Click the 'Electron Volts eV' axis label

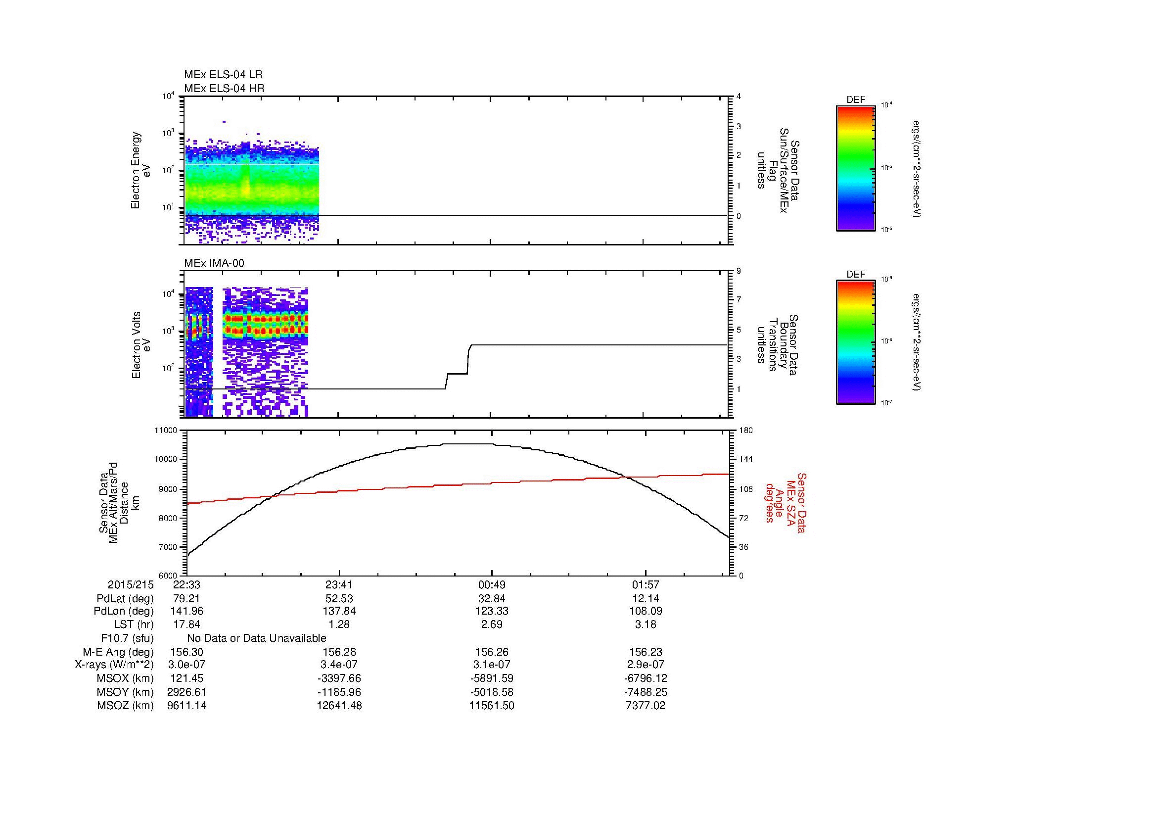(140, 345)
